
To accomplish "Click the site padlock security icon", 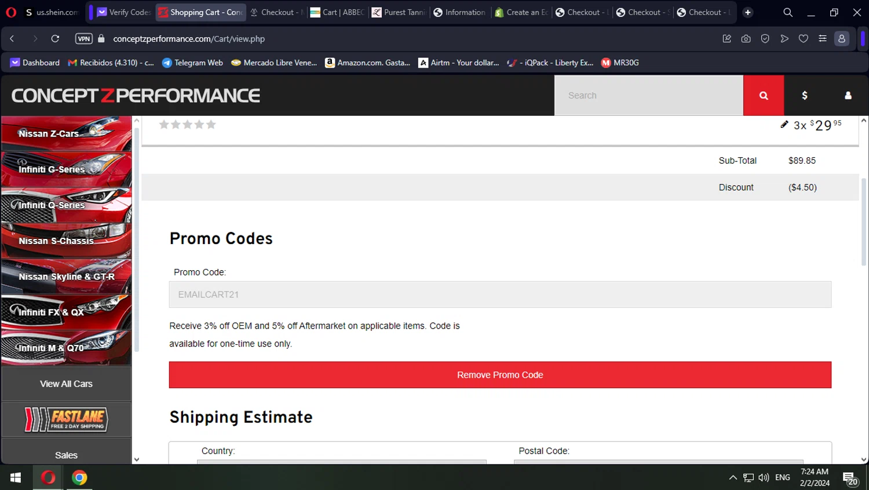I will 101,39.
